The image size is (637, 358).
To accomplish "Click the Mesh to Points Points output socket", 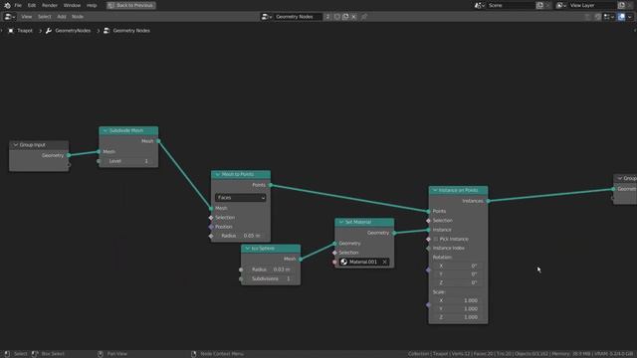I will [271, 185].
